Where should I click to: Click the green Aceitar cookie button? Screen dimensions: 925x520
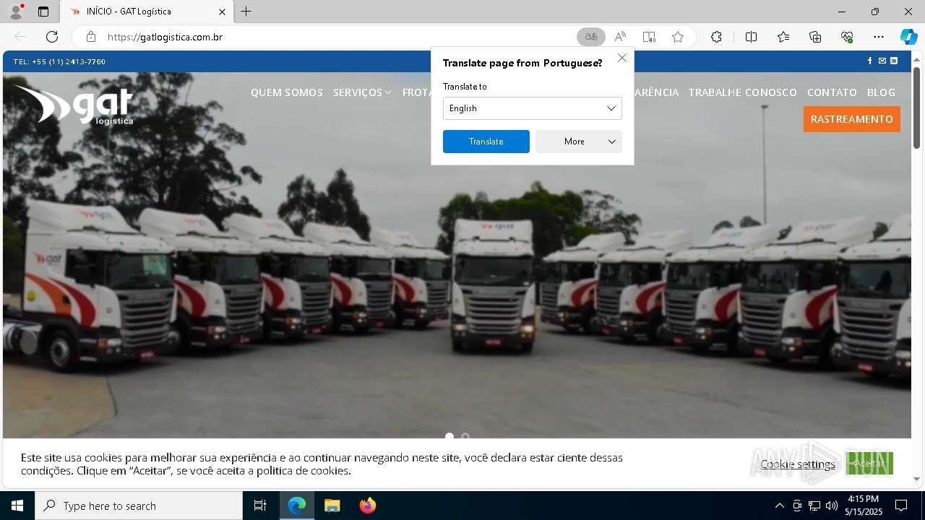coord(869,464)
